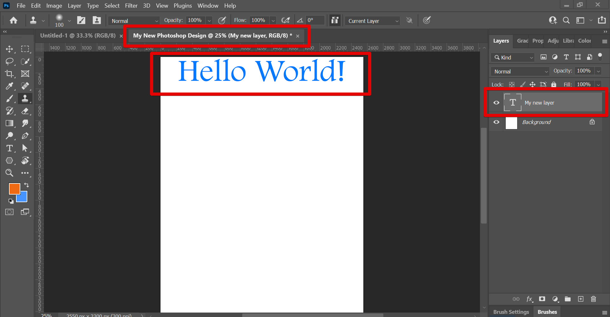The height and width of the screenshot is (317, 610).
Task: Click the delete layer trash icon
Action: pos(593,299)
